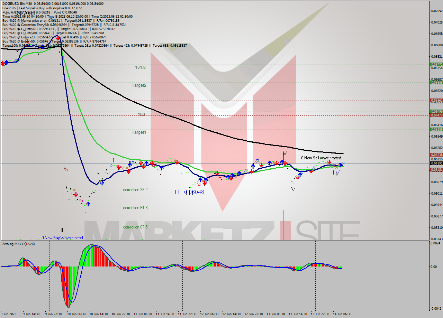Click the 0.0024 MACD scale value
Screen dimensions: 443x318
pyautogui.click(x=436, y=243)
